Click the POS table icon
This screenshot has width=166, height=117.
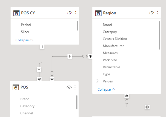click(16, 87)
